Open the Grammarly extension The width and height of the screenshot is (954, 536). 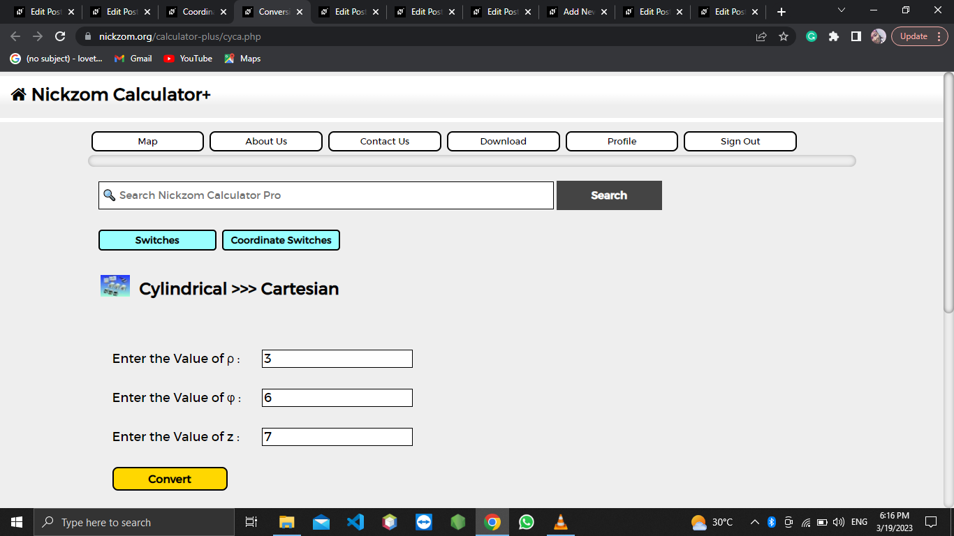[812, 36]
